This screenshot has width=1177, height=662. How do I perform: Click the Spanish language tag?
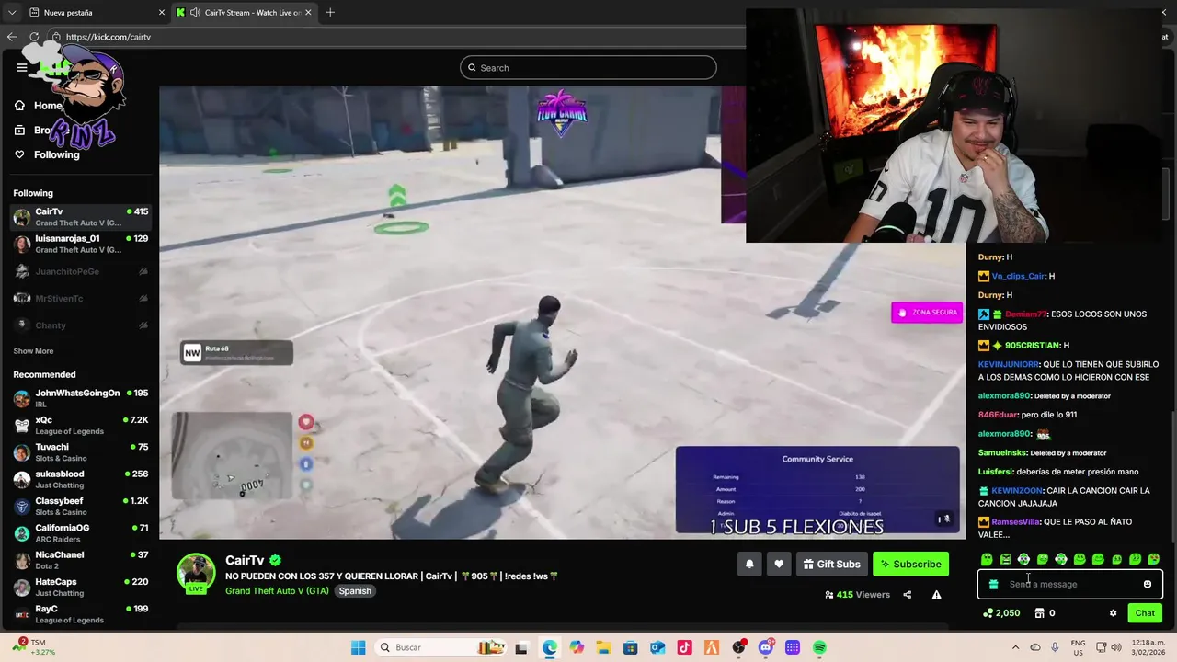[x=355, y=590]
